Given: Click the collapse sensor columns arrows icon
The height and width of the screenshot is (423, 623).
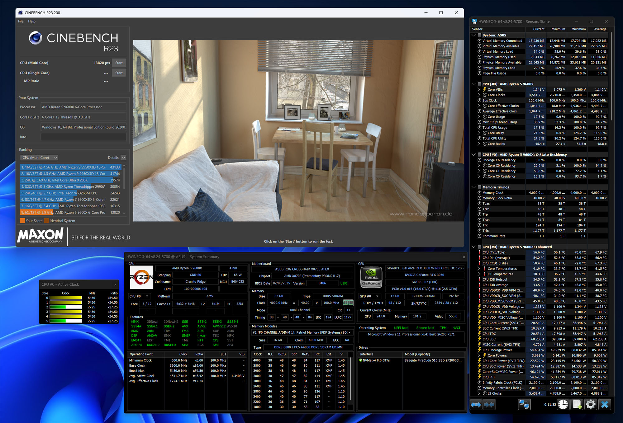Looking at the screenshot, I should 489,405.
